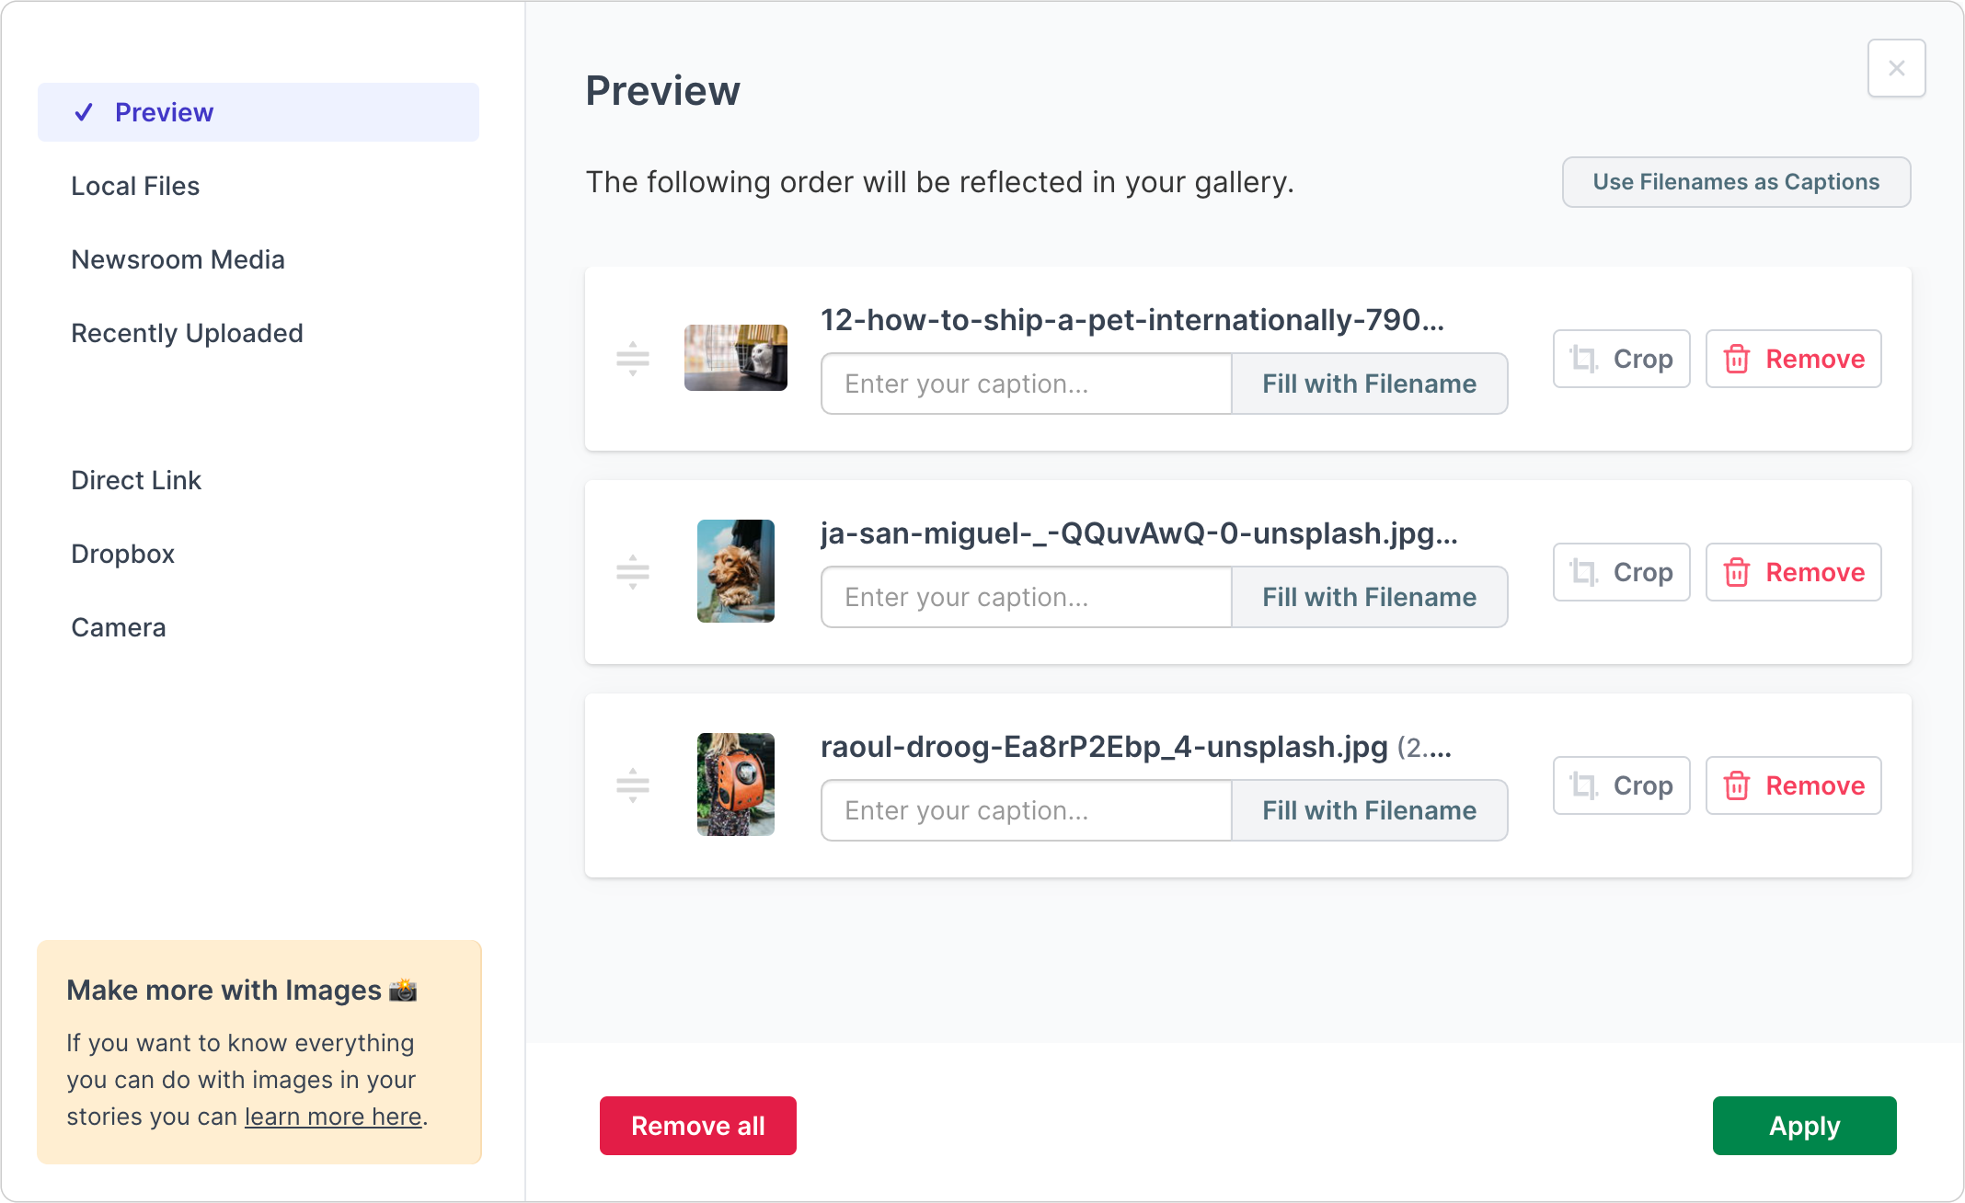This screenshot has height=1203, width=1965.
Task: Click the green Apply button
Action: 1804,1126
